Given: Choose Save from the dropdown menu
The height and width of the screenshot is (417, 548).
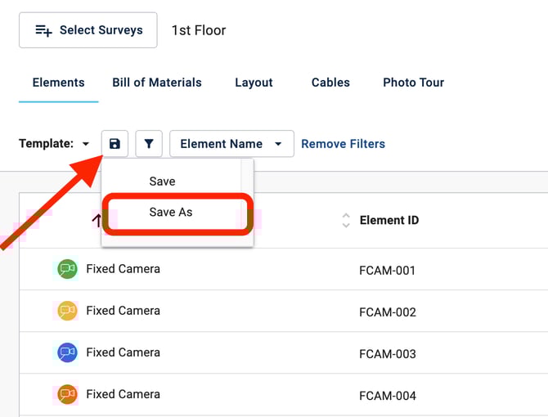Looking at the screenshot, I should click(x=162, y=182).
